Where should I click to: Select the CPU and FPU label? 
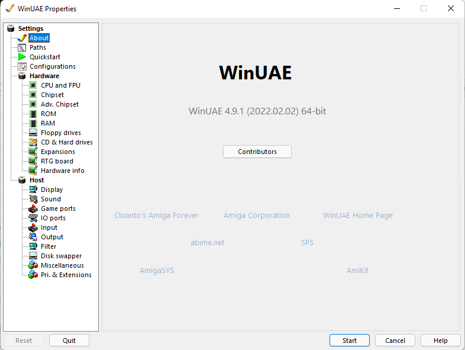[60, 85]
